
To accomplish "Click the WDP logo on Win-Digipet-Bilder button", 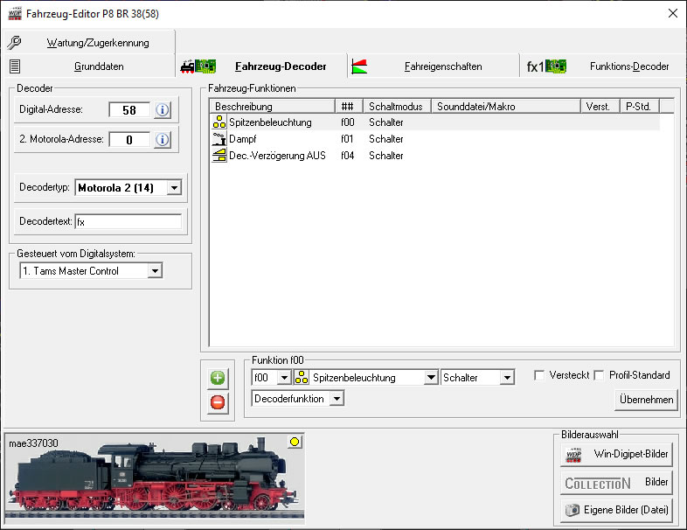I will [573, 455].
